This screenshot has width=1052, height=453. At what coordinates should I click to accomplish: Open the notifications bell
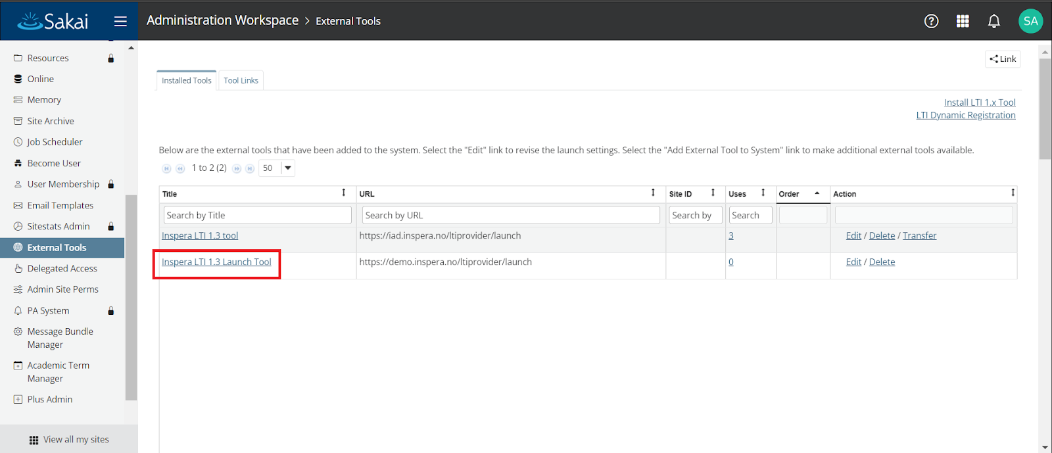coord(994,21)
